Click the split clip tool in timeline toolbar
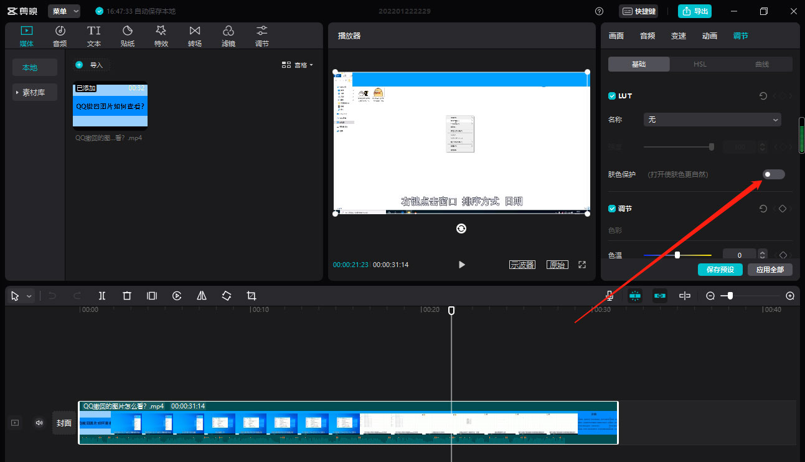The height and width of the screenshot is (462, 805). pos(102,296)
